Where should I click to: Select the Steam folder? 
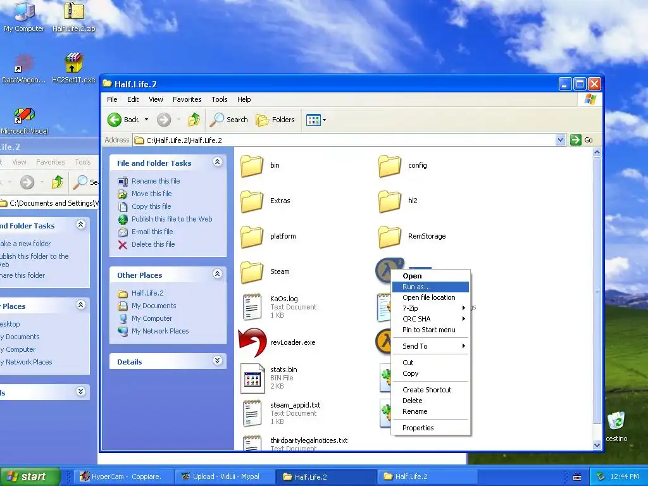pos(265,272)
